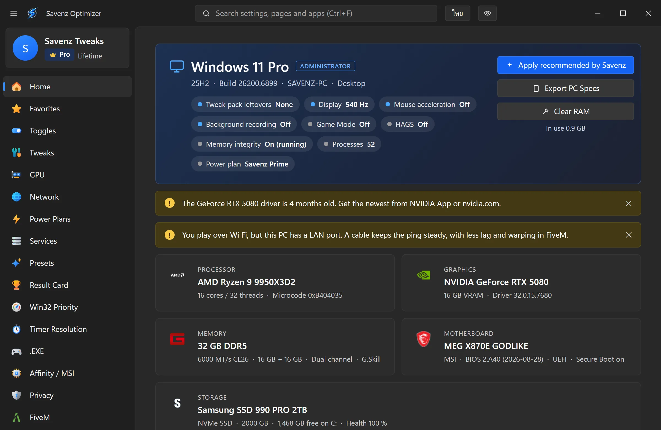
Task: Click the Affinity / MSI chip icon
Action: [16, 373]
